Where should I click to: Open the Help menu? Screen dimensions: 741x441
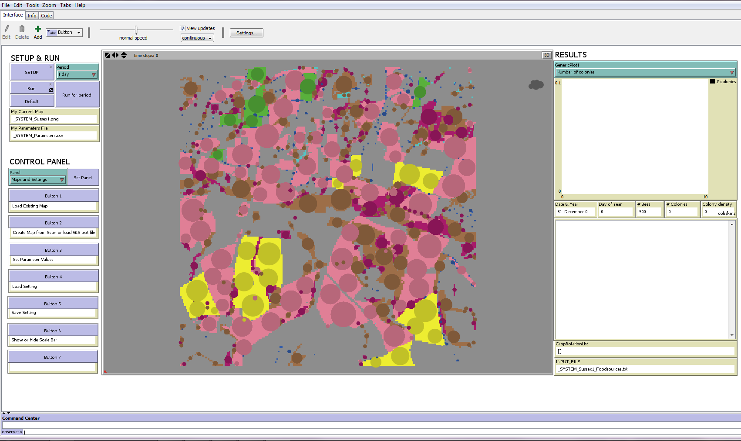80,5
